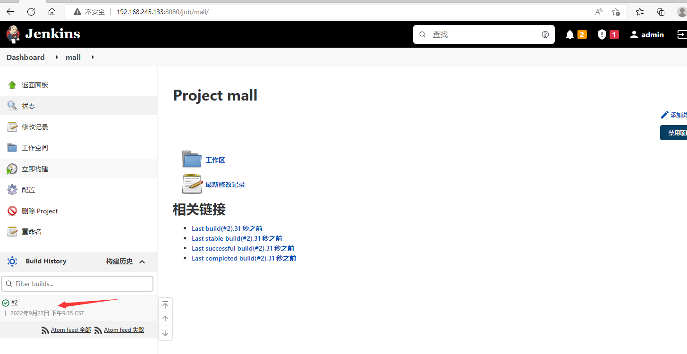Click the gear 配置 icon
This screenshot has height=354, width=687.
12,190
